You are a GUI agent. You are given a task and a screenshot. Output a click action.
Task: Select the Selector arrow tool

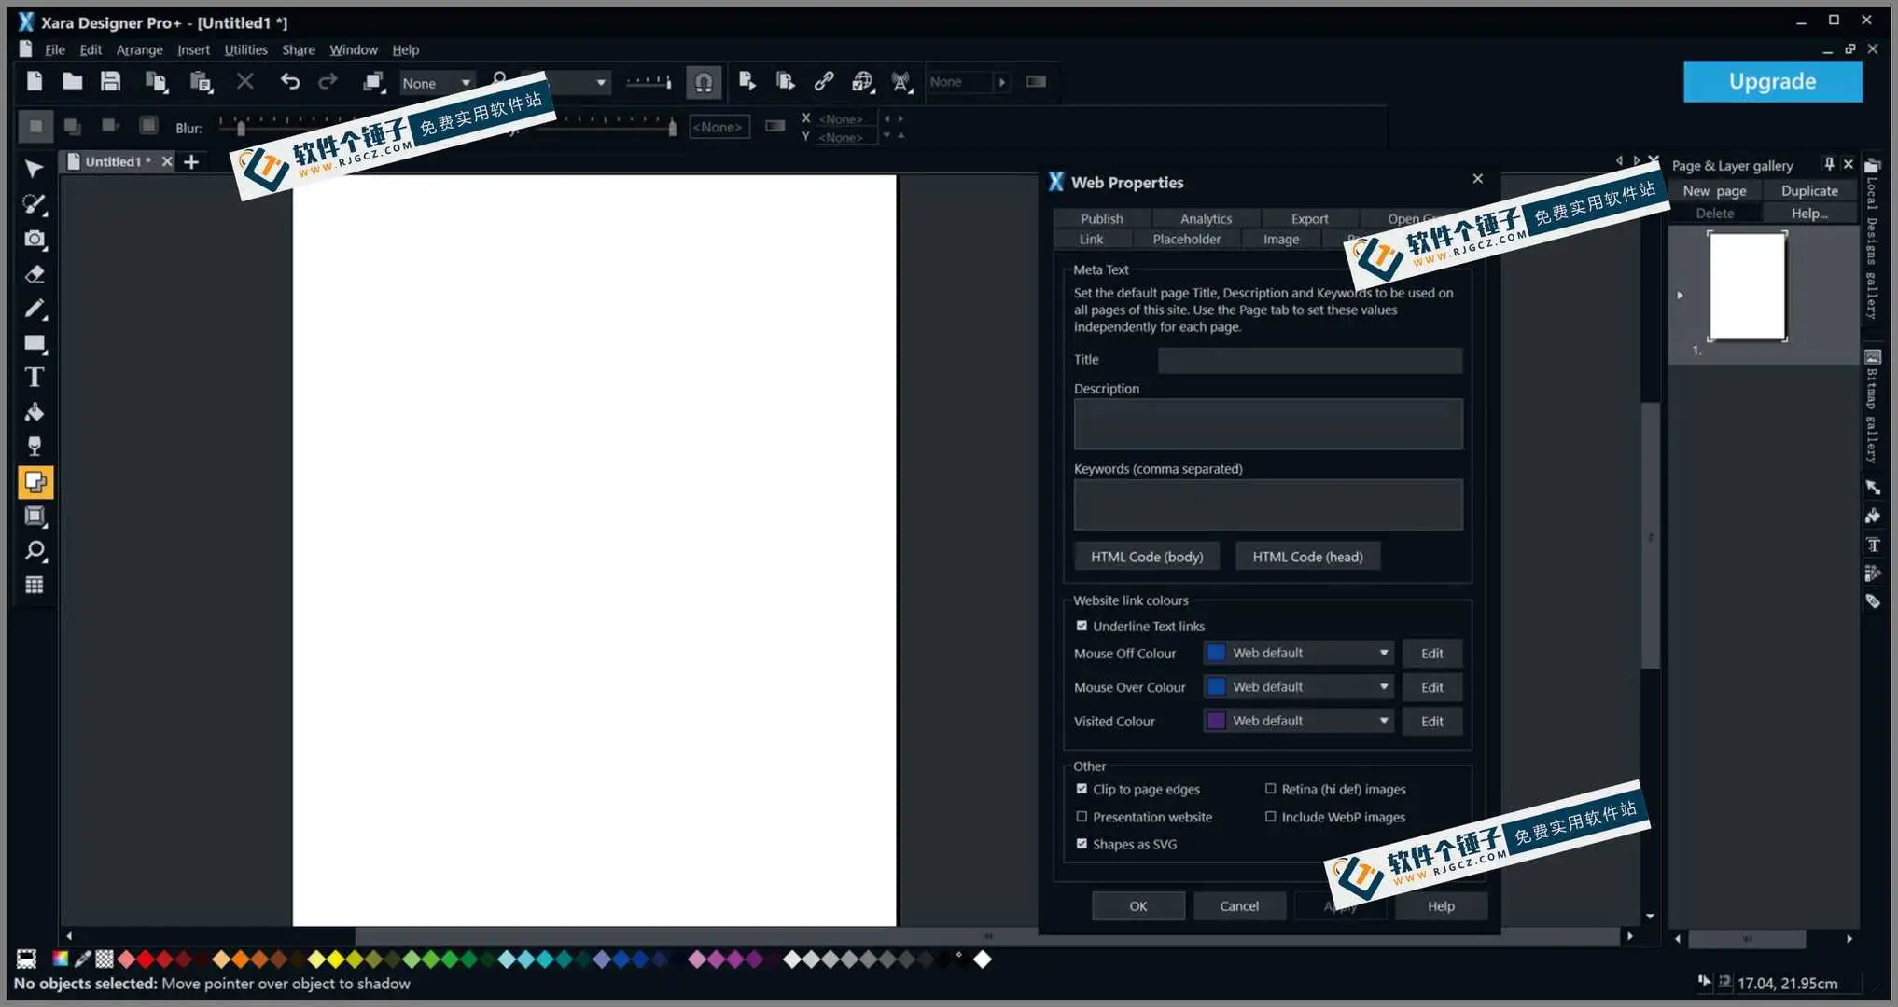click(x=35, y=169)
